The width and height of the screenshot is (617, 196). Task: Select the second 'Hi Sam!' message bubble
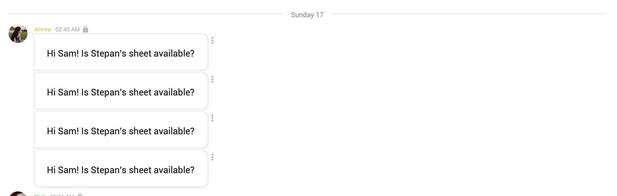(121, 91)
